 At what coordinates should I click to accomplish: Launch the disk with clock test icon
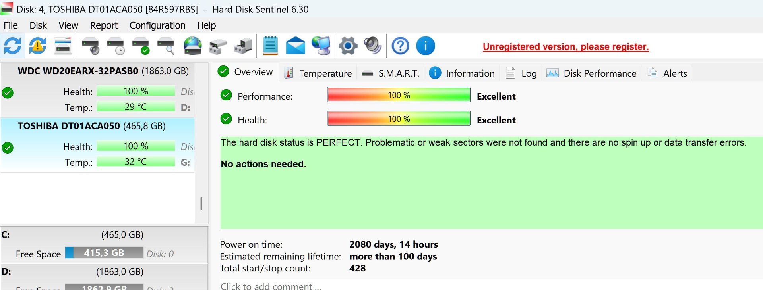click(x=116, y=46)
